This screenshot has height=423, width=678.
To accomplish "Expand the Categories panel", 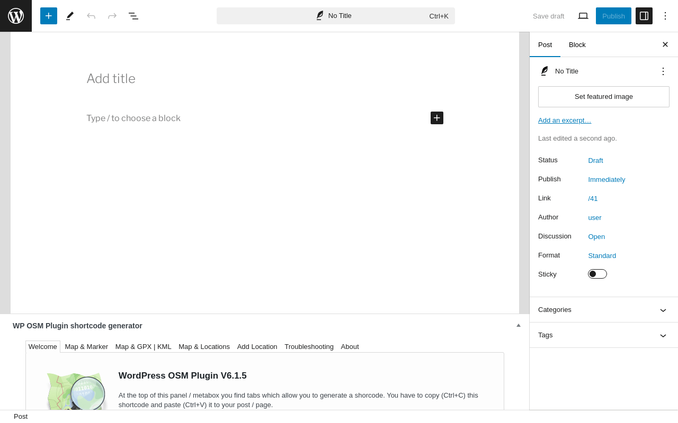I will pos(604,310).
